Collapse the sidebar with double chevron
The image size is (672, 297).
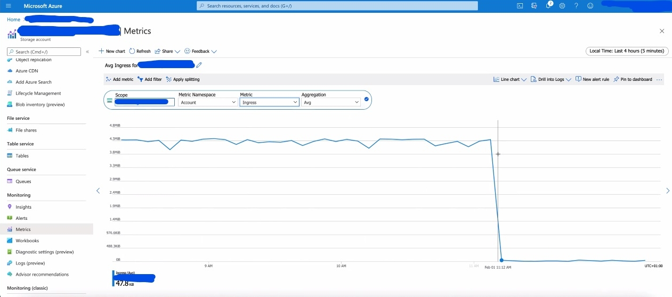click(x=87, y=52)
